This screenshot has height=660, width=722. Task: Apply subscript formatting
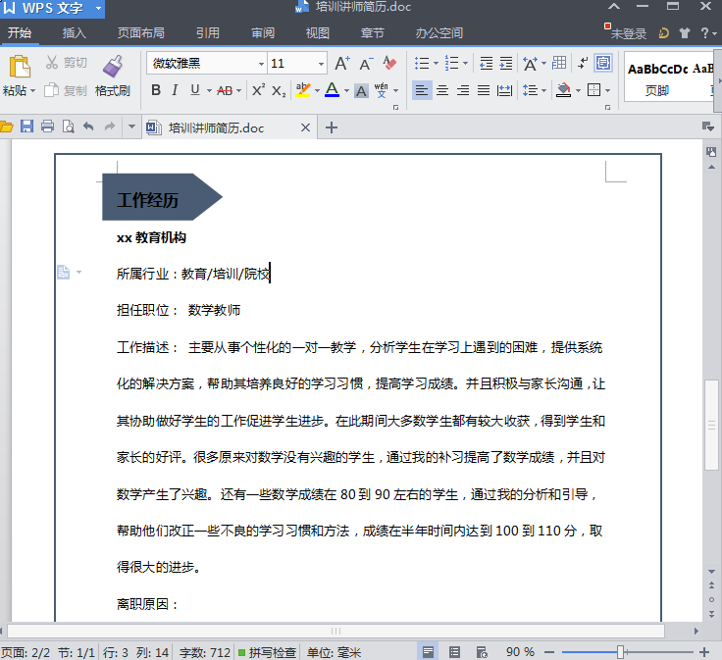point(279,90)
